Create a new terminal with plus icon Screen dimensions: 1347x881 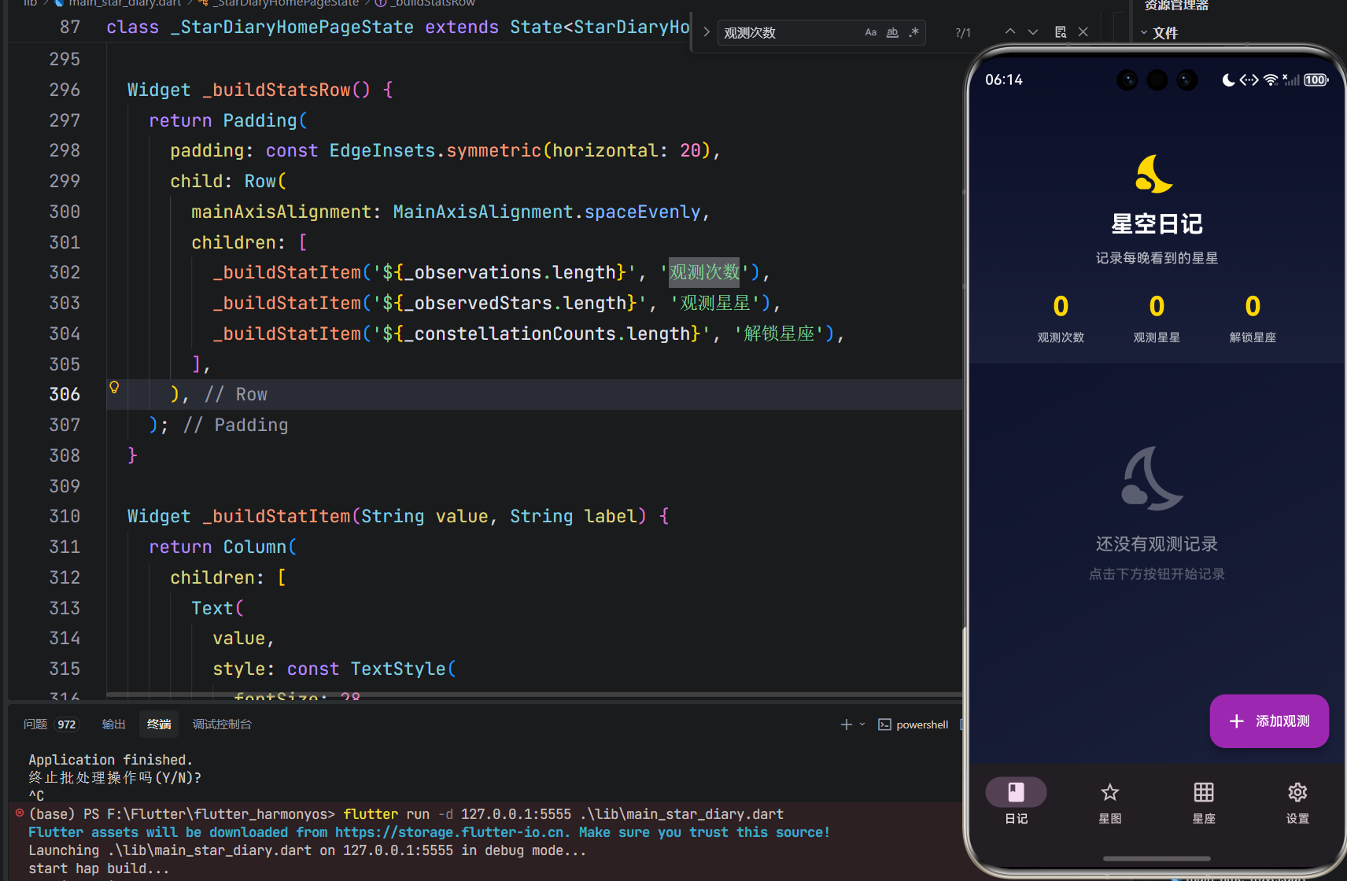(x=847, y=724)
